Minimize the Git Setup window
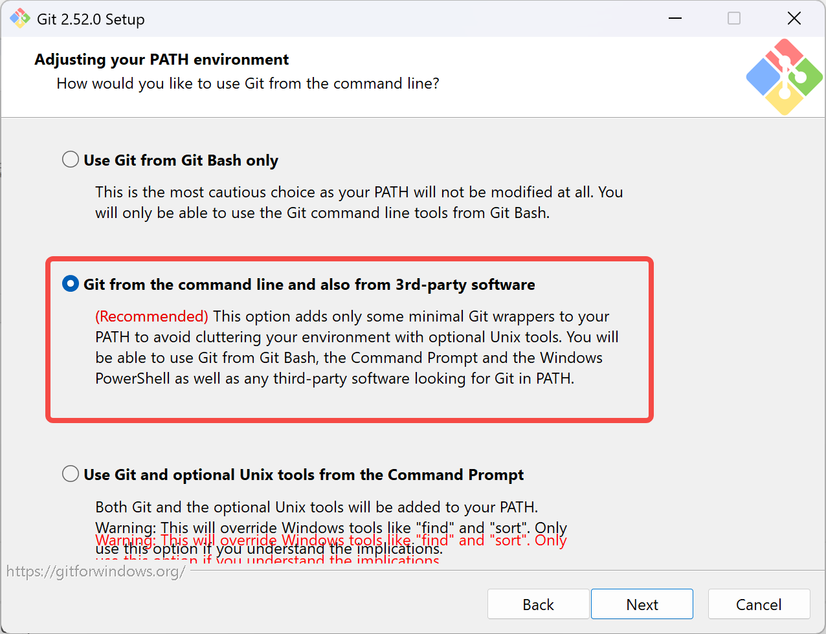Image resolution: width=826 pixels, height=634 pixels. tap(675, 18)
